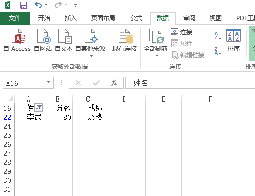The image size is (255, 196).
Task: Click the Redo arrow icon
Action: point(58,5)
